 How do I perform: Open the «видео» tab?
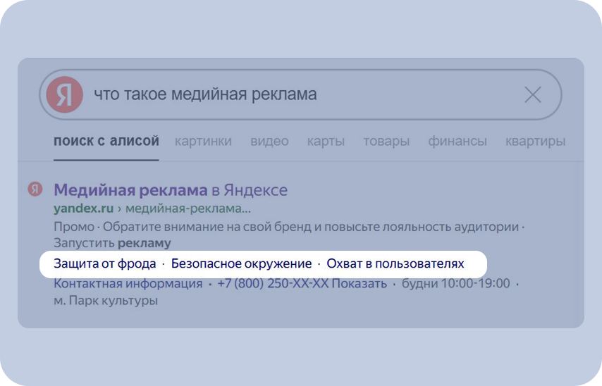tap(269, 141)
